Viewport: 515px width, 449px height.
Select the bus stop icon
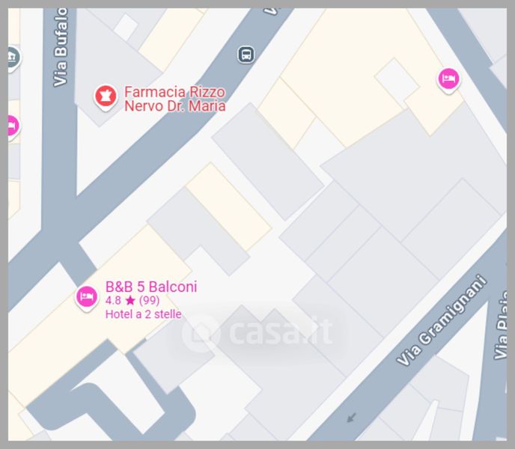246,54
